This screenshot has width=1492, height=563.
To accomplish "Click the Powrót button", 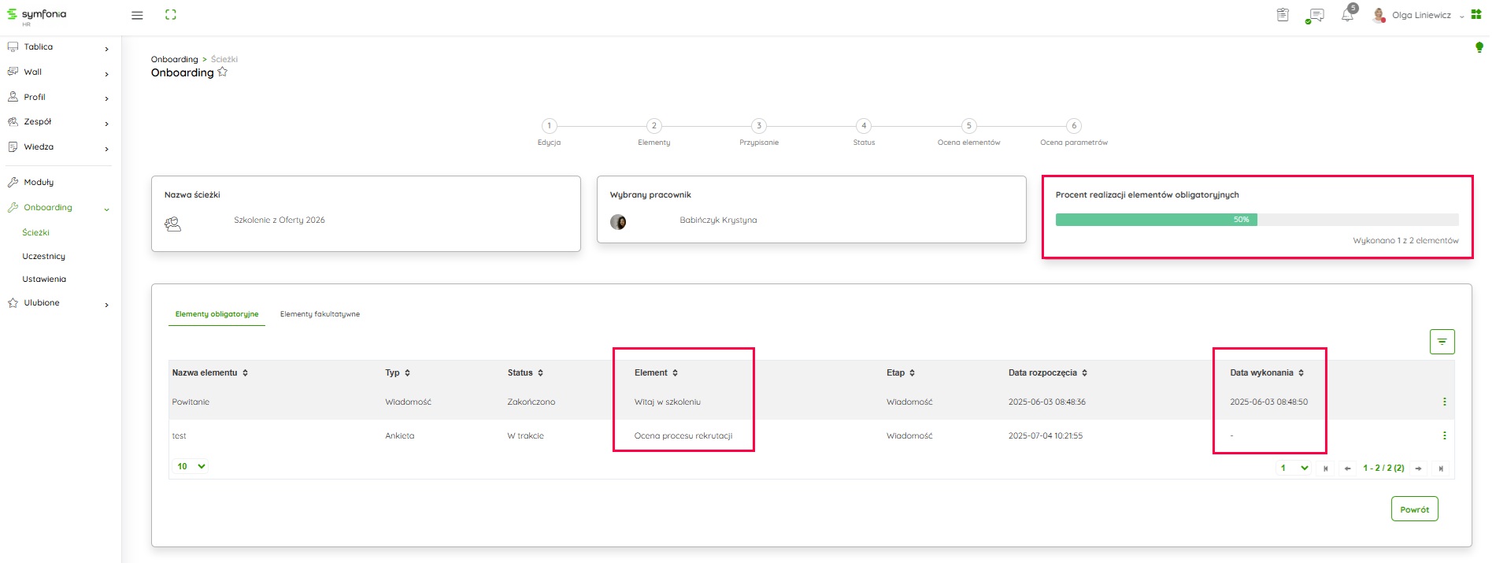I will [x=1414, y=509].
